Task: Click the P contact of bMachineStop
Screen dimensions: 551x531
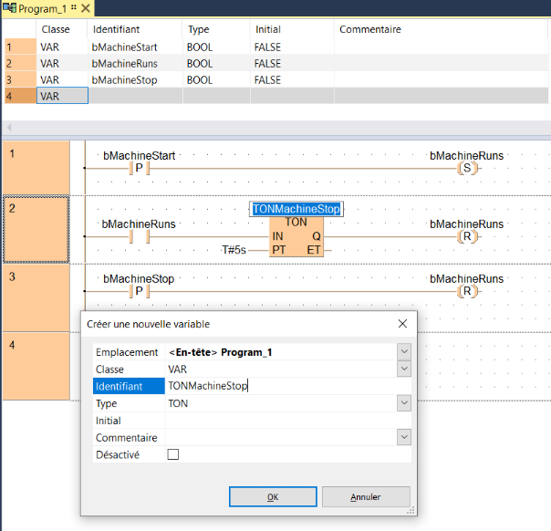Action: tap(140, 291)
